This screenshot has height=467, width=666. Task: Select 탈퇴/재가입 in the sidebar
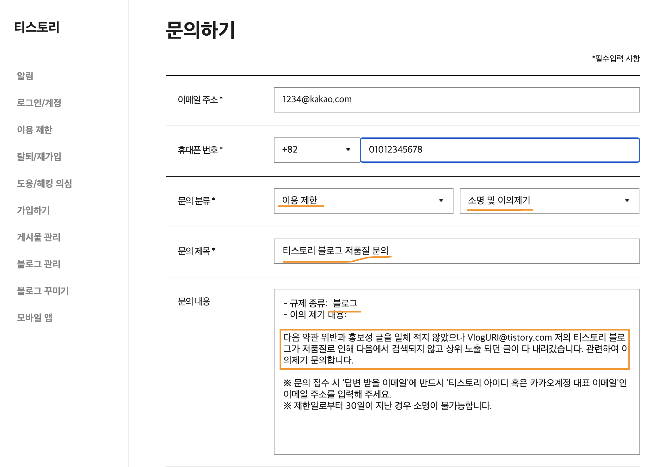point(40,157)
